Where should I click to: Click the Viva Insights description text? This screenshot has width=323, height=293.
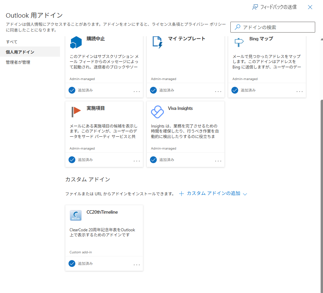pyautogui.click(x=185, y=131)
